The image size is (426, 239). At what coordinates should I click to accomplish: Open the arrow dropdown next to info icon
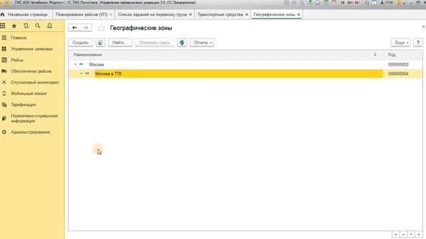tap(404, 3)
